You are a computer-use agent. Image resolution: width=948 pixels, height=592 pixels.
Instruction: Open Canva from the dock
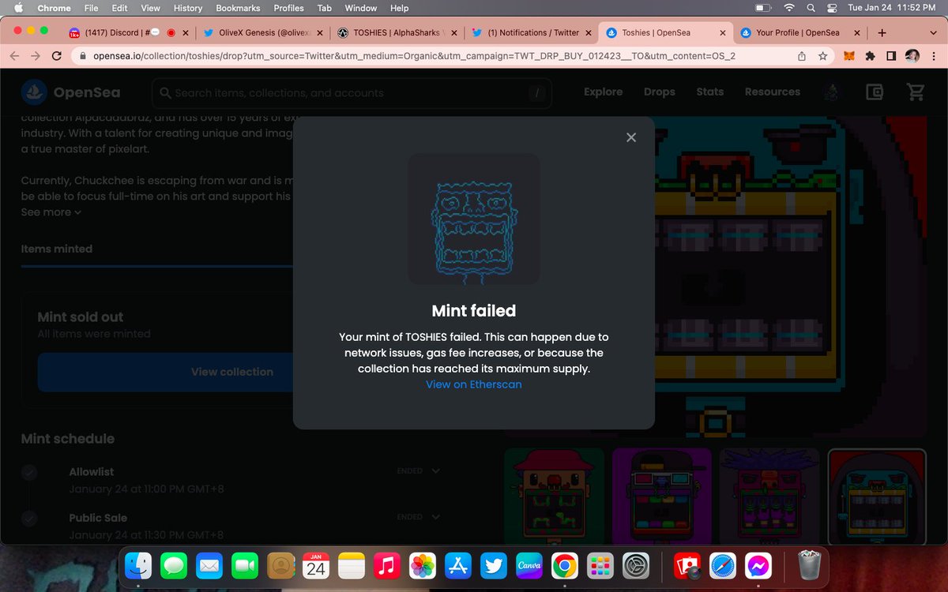(x=529, y=566)
